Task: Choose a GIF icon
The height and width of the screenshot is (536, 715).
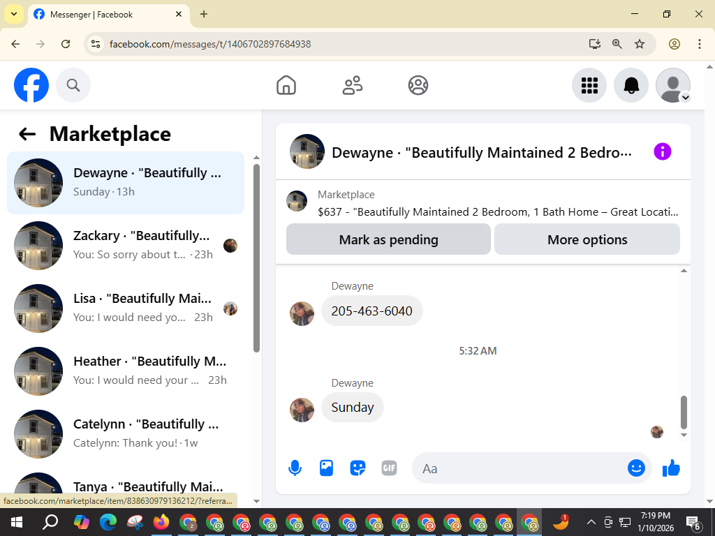Action: 389,468
